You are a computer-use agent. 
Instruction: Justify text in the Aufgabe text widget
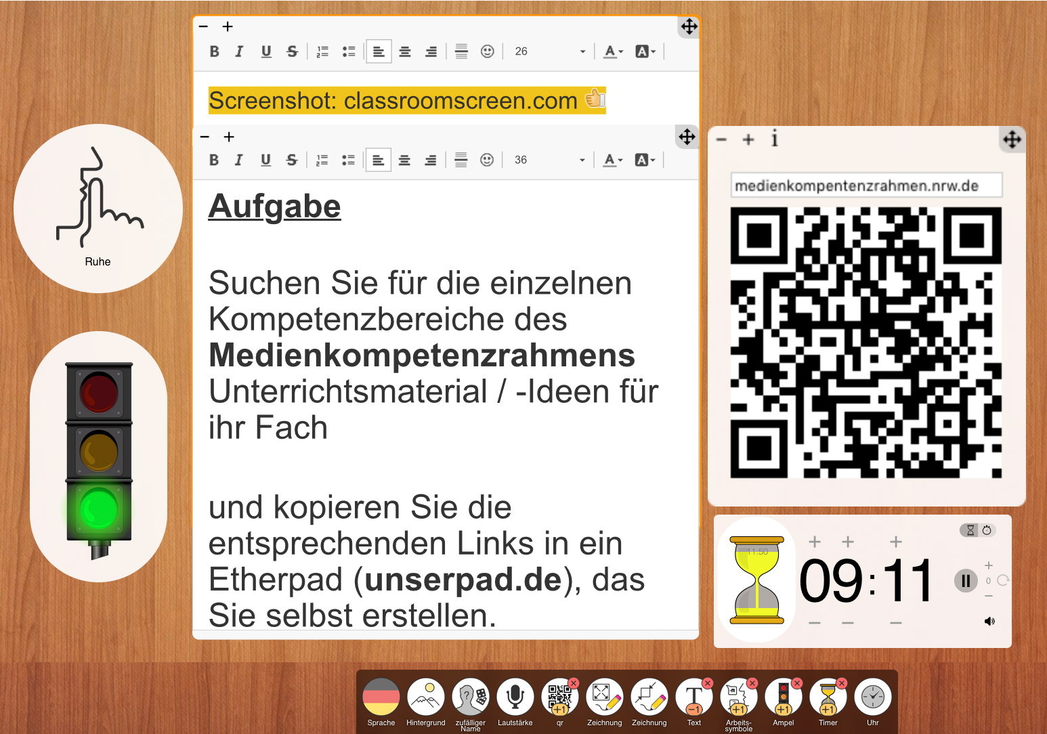(461, 160)
